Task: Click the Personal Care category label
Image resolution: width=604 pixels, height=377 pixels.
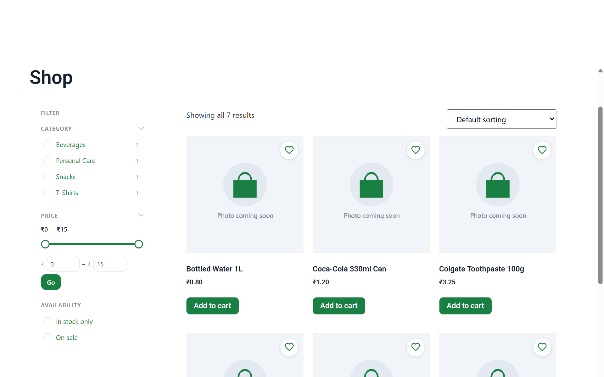Action: click(x=75, y=161)
